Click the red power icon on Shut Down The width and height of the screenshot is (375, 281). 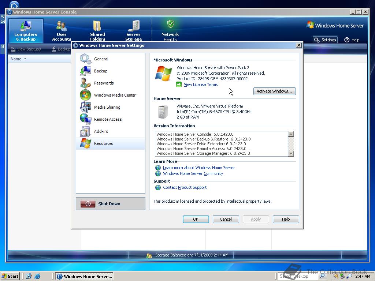pyautogui.click(x=88, y=204)
